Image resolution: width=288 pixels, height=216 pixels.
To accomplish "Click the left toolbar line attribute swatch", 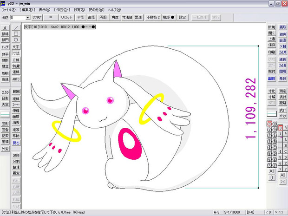I will click(x=5, y=114).
